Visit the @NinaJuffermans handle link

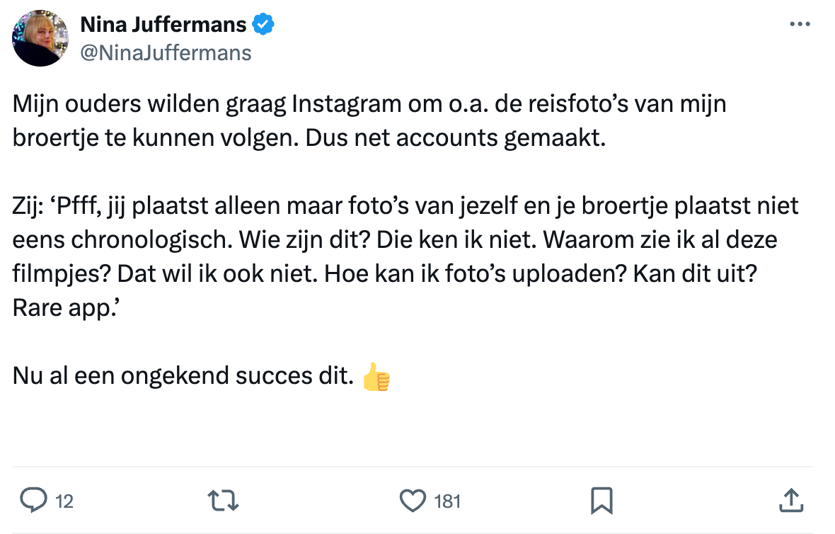[x=166, y=52]
